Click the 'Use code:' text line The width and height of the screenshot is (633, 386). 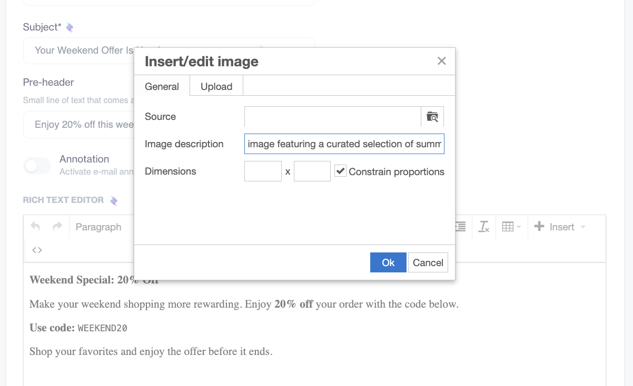(78, 328)
